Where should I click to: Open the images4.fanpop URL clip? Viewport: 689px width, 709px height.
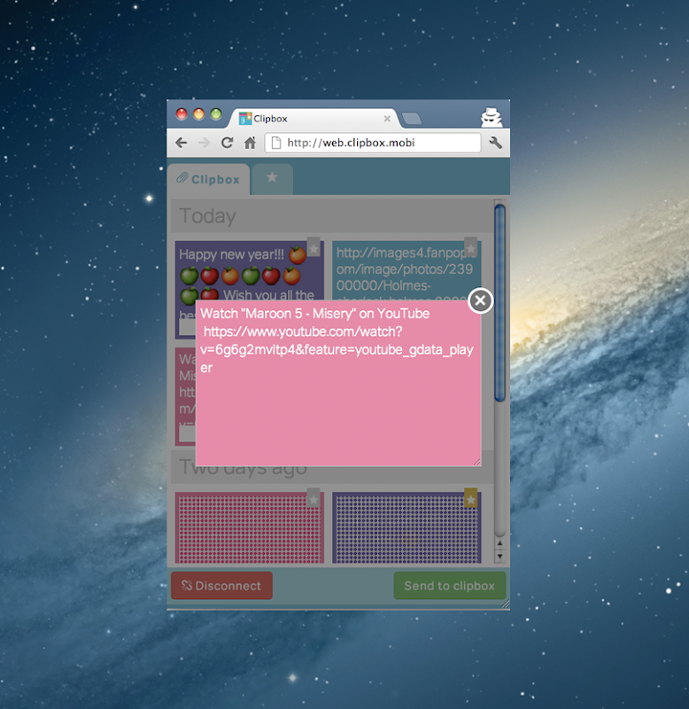pyautogui.click(x=406, y=270)
